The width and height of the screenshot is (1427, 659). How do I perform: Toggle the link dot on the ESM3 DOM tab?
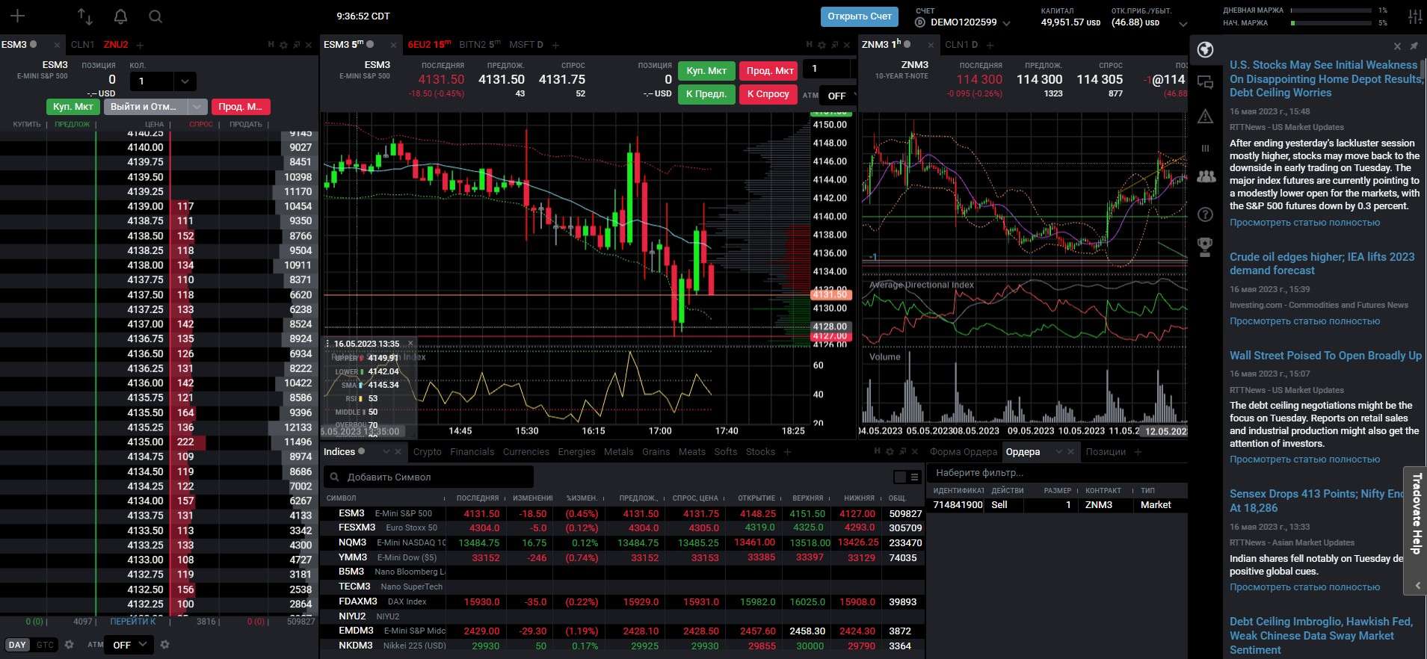(x=34, y=44)
